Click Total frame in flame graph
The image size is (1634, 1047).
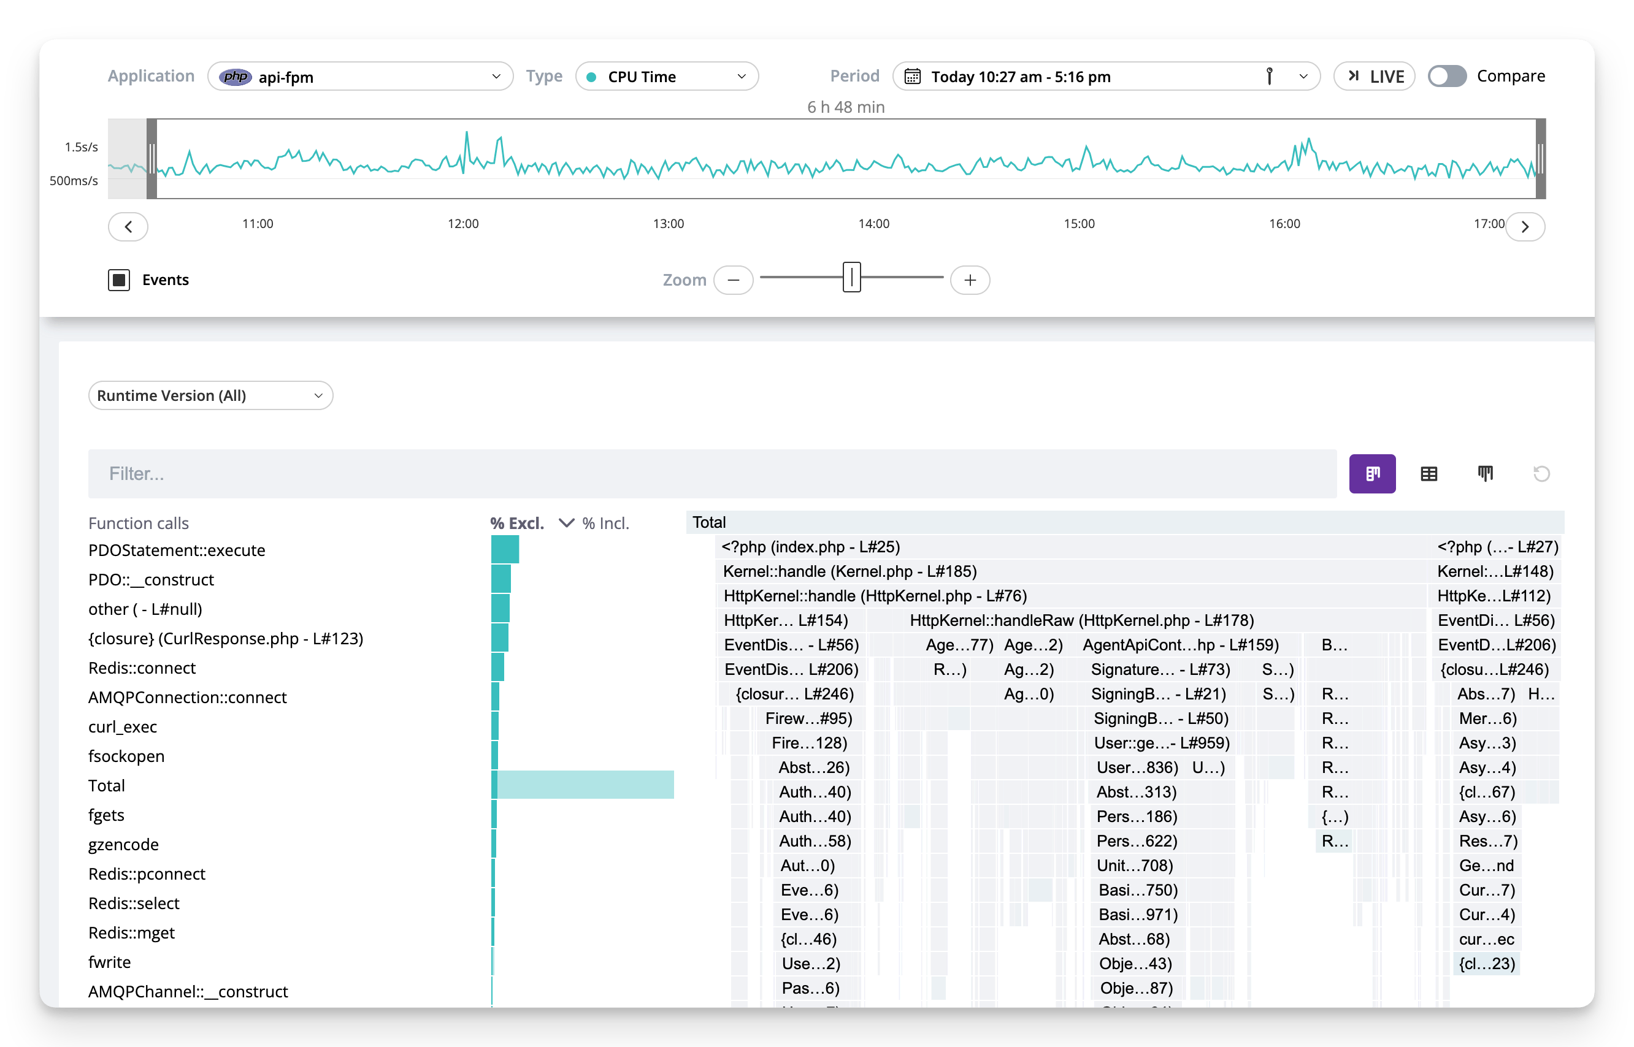coord(1124,522)
